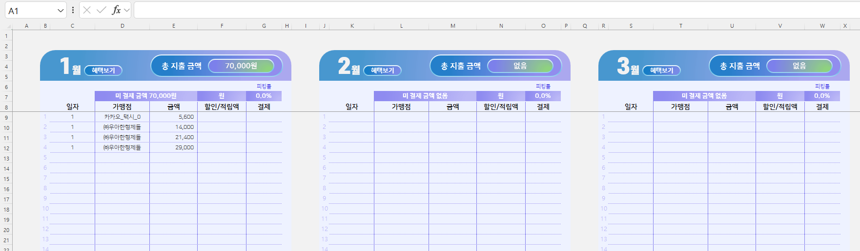Image resolution: width=860 pixels, height=251 pixels.
Task: Click the three-dot name box resize handle
Action: pos(73,10)
